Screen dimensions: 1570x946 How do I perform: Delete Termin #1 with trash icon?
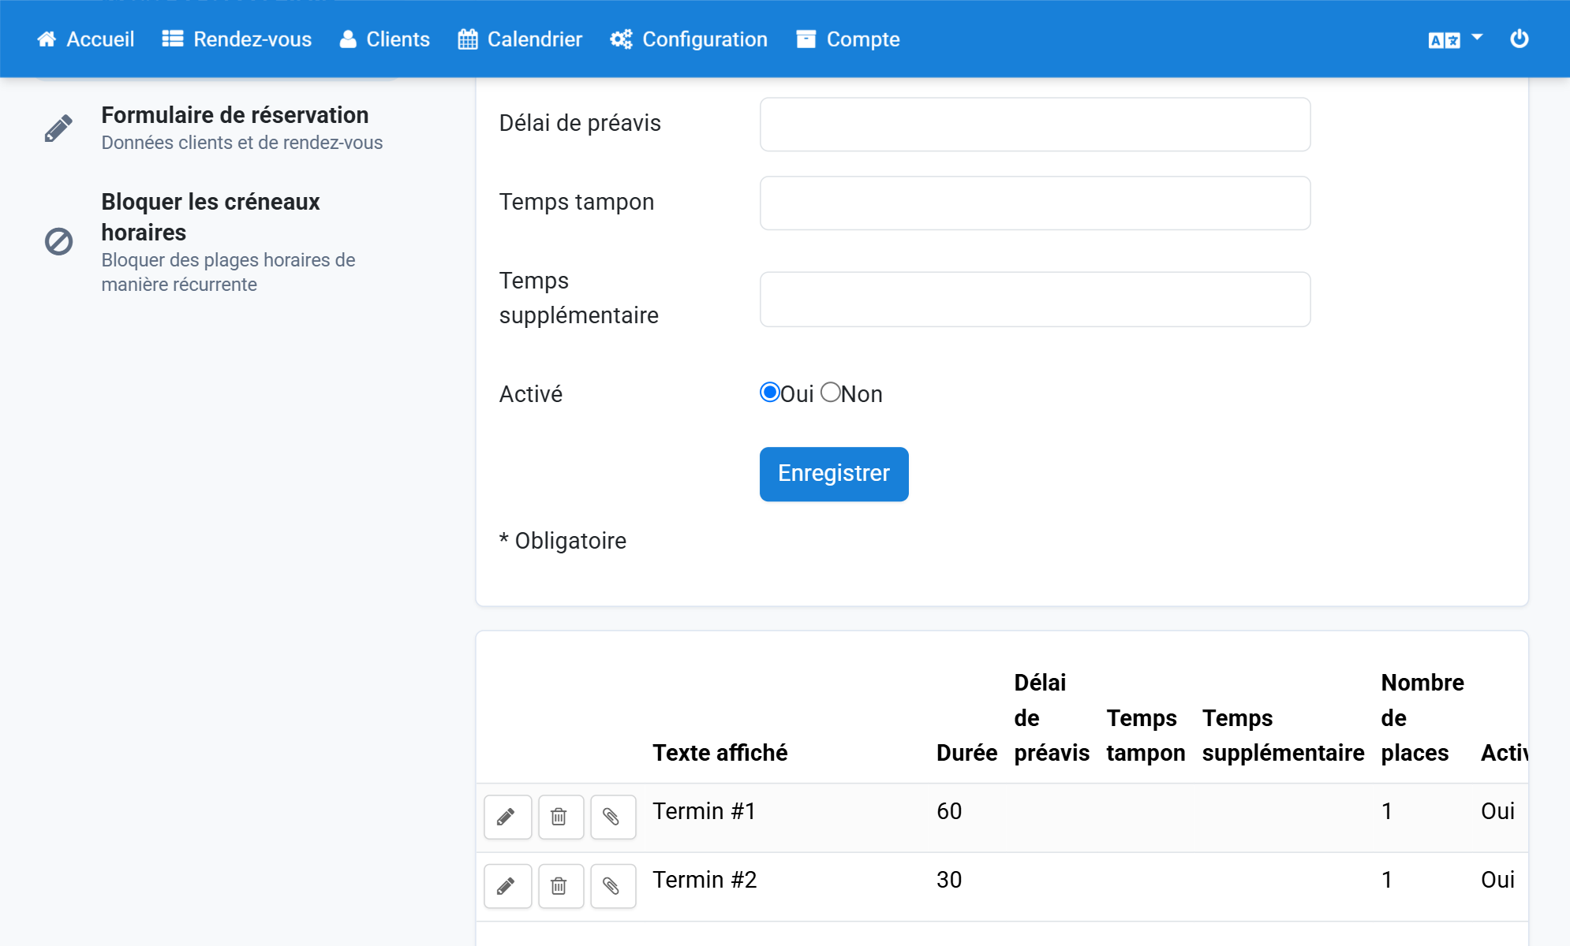[x=560, y=817]
